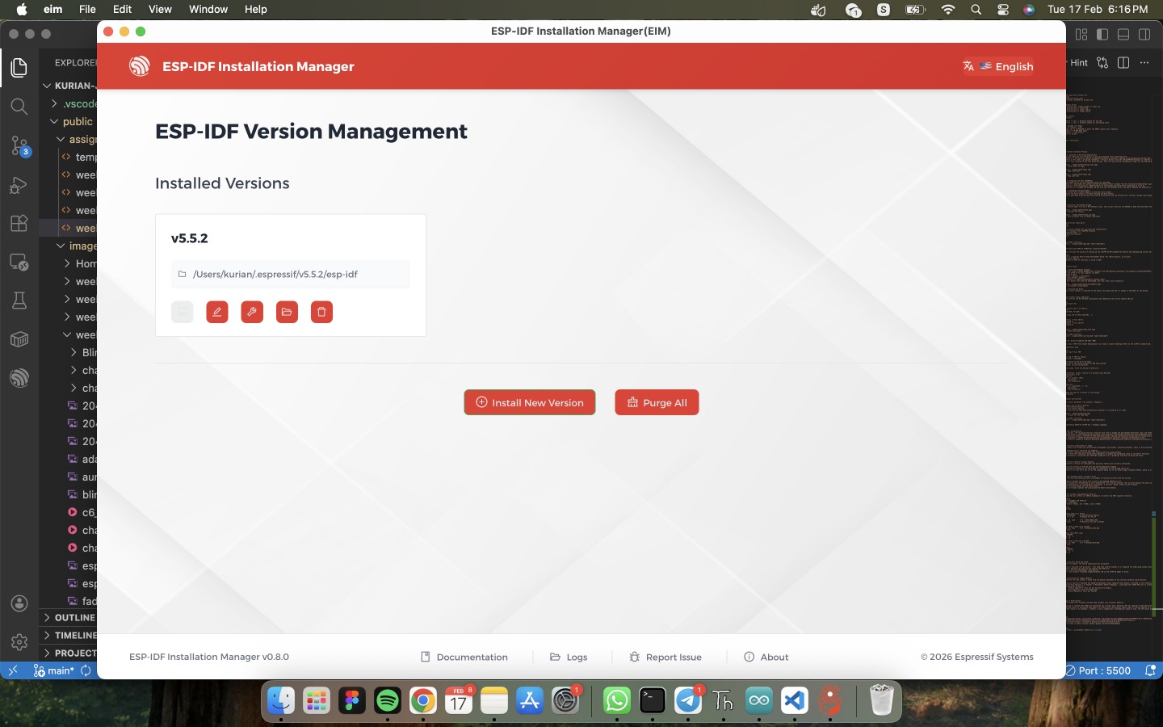The width and height of the screenshot is (1163, 727).
Task: Open the About link in the footer
Action: tap(766, 657)
